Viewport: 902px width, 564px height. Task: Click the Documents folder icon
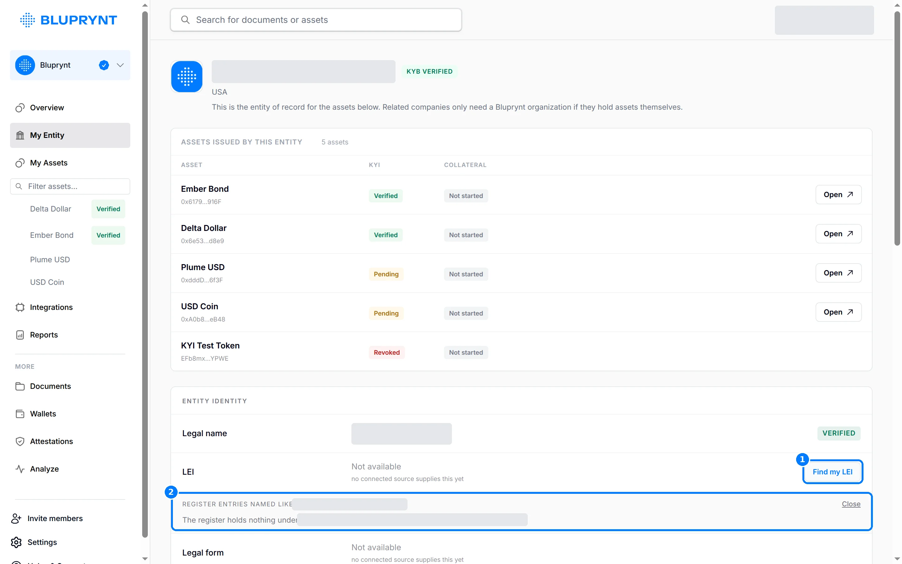click(x=20, y=386)
